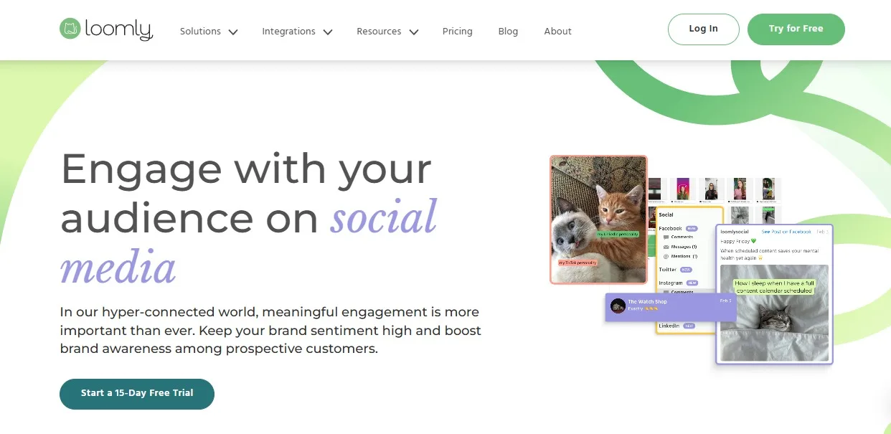Click The Watch Shop avatar image
Viewport: 891px width, 434px height.
(x=618, y=306)
